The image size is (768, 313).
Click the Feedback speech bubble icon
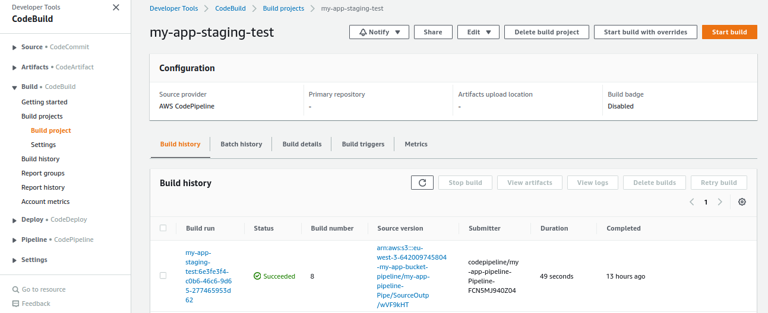[x=15, y=304]
